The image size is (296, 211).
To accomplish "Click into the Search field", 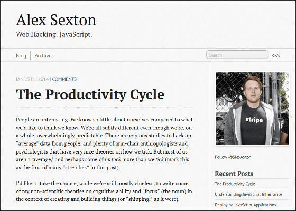I will point(237,55).
